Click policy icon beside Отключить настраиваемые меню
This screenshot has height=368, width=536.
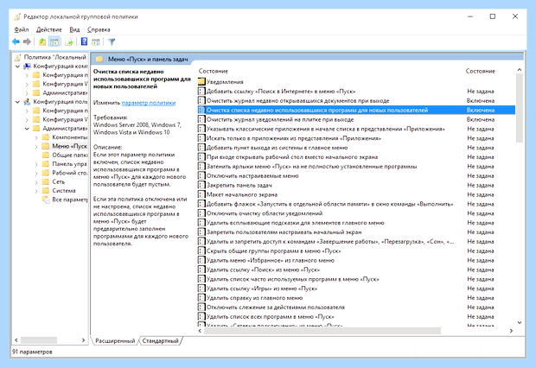(201, 175)
